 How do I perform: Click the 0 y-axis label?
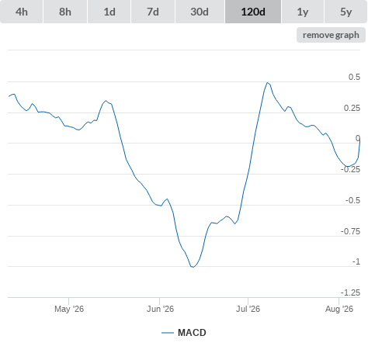358,138
